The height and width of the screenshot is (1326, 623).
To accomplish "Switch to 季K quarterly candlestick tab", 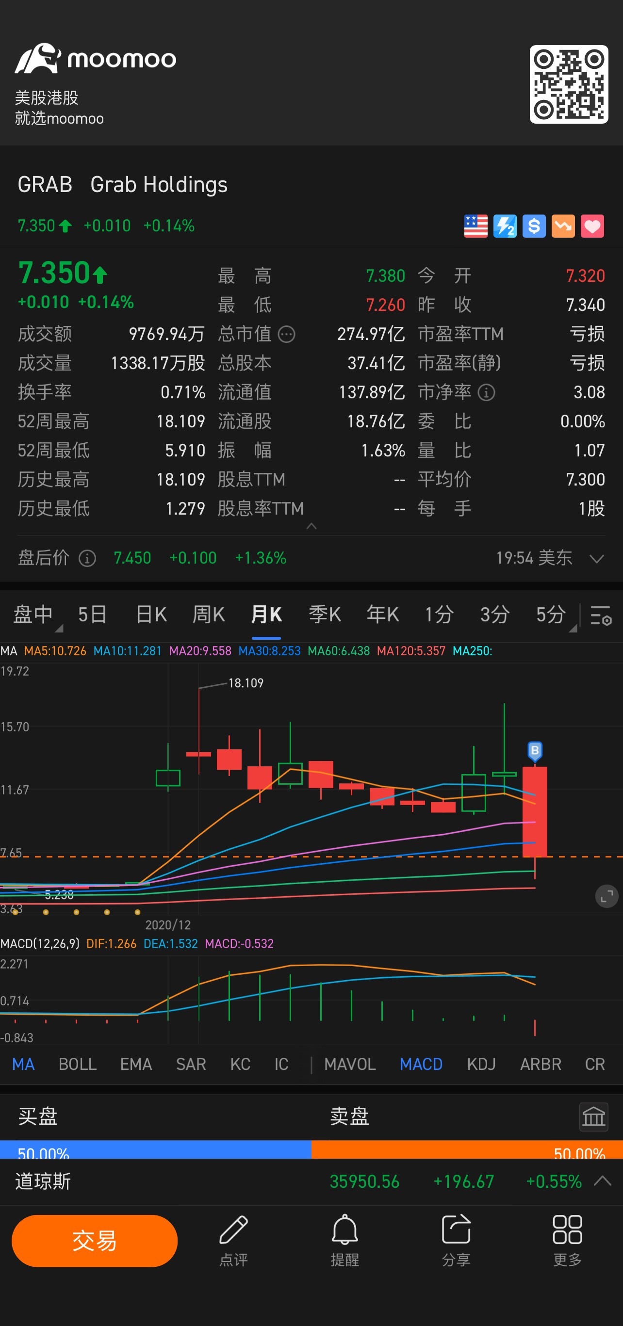I will [x=325, y=614].
